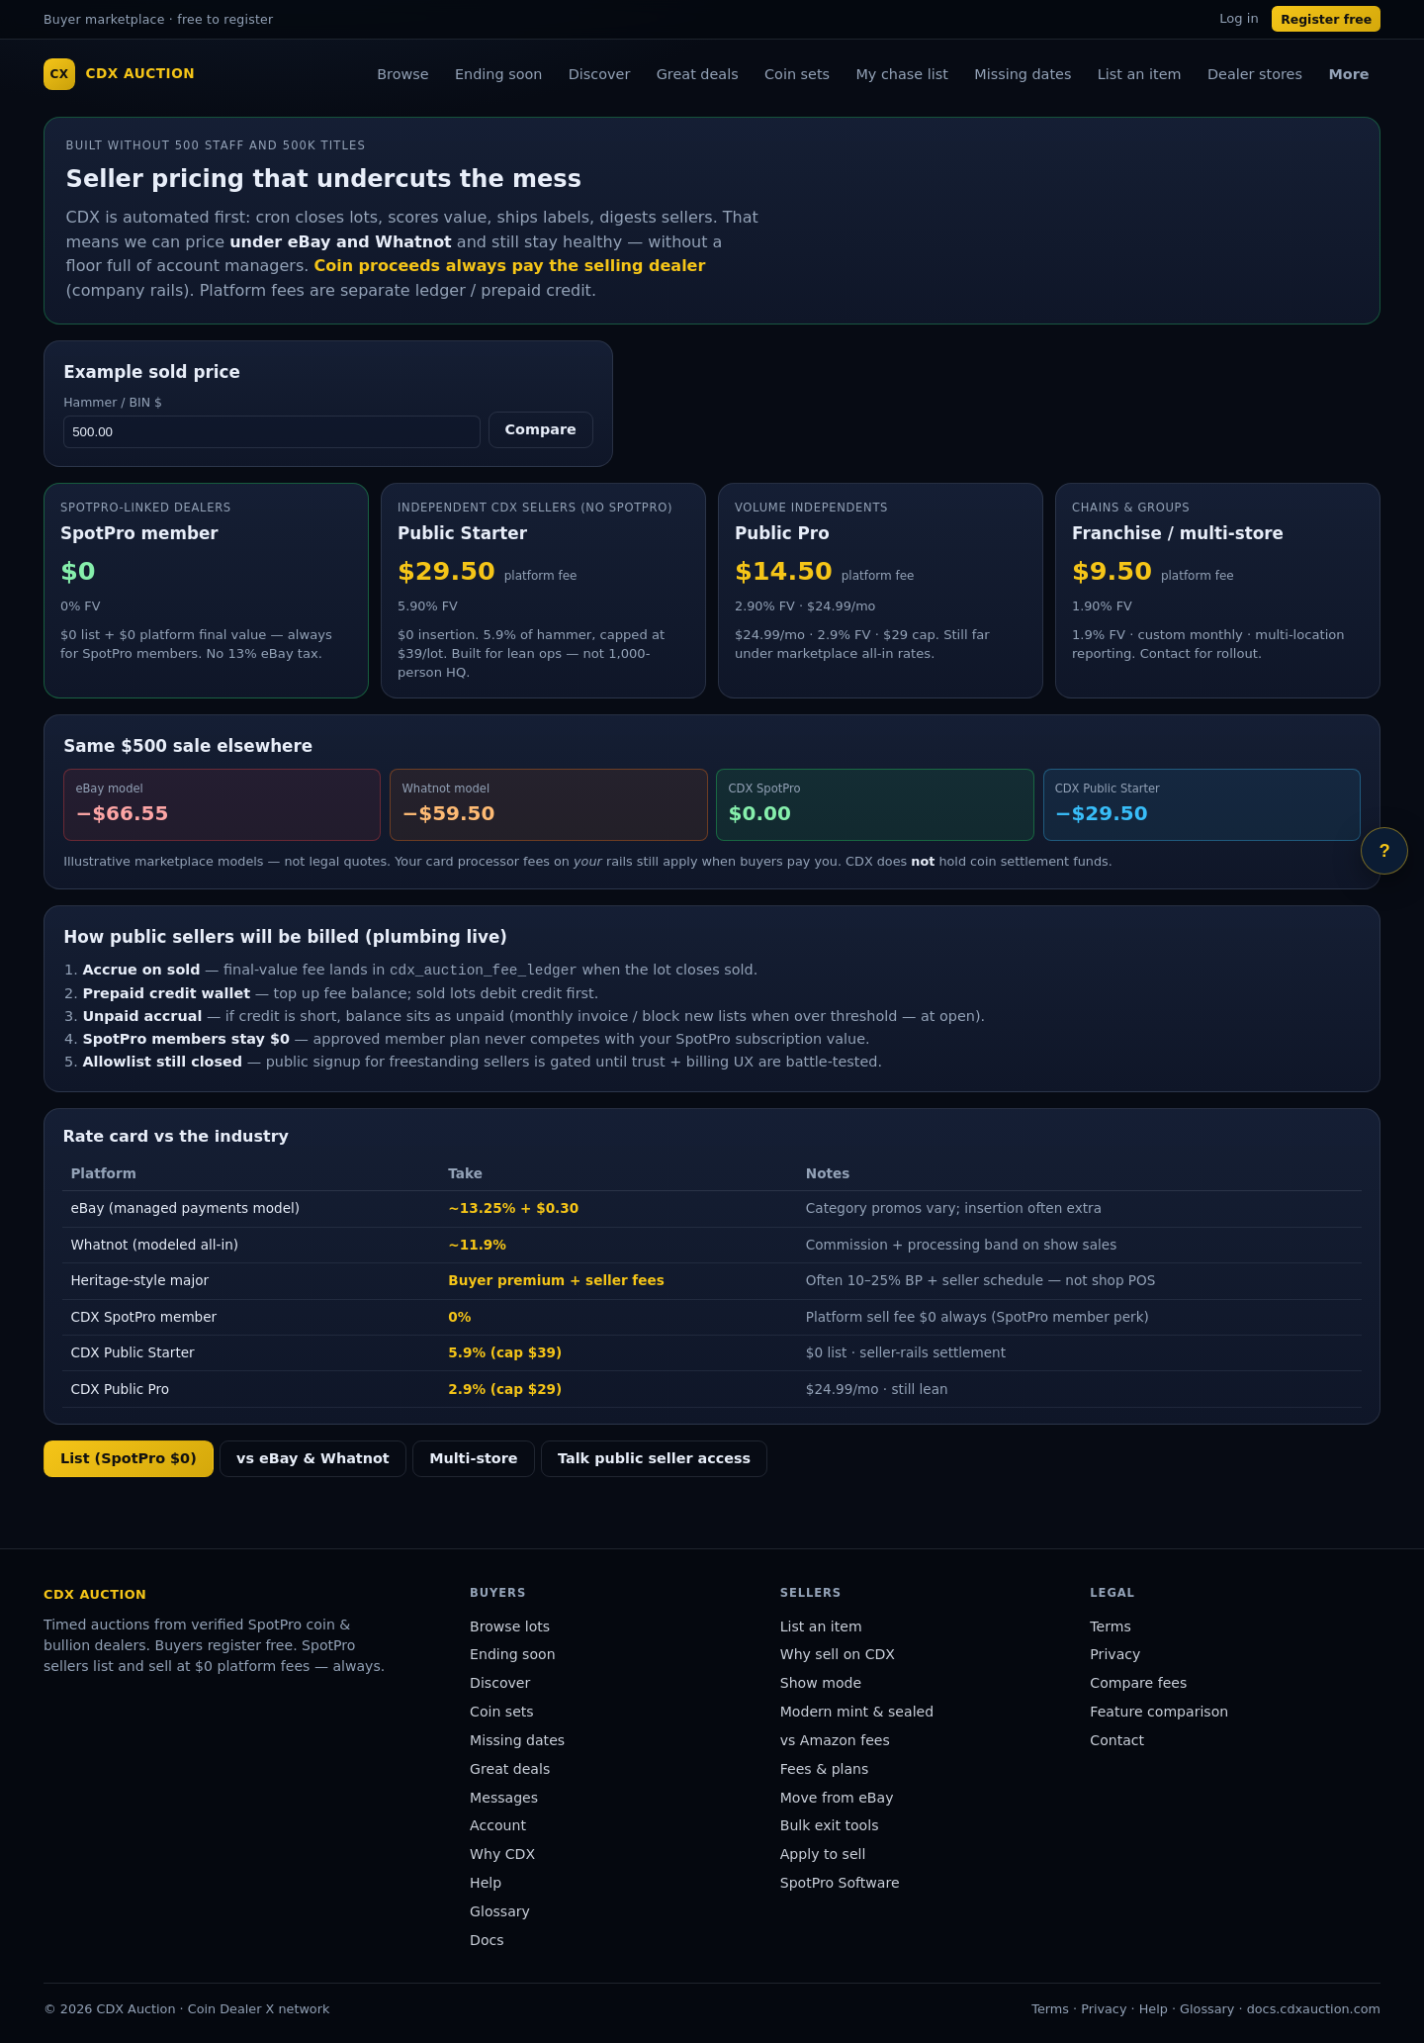The image size is (1424, 2043).
Task: Select the Public Starter pricing card
Action: click(543, 591)
